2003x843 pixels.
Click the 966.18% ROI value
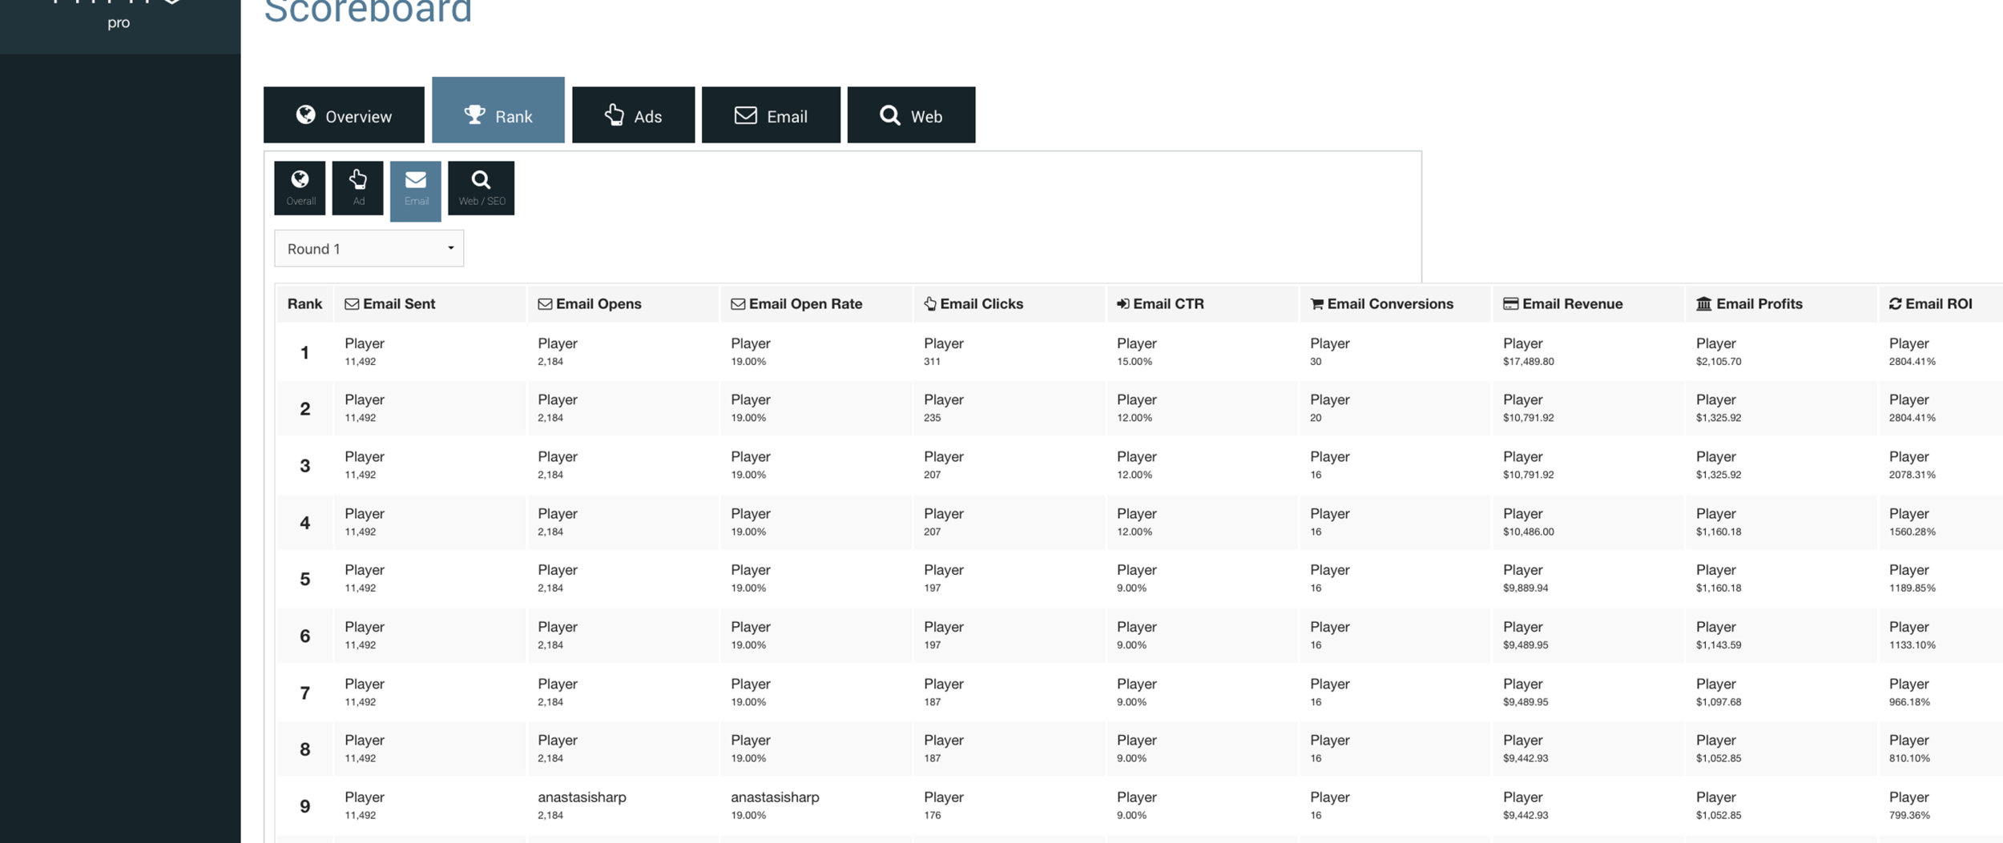pyautogui.click(x=1909, y=702)
